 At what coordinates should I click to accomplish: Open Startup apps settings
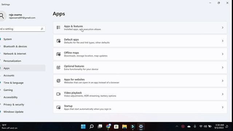coord(140,107)
